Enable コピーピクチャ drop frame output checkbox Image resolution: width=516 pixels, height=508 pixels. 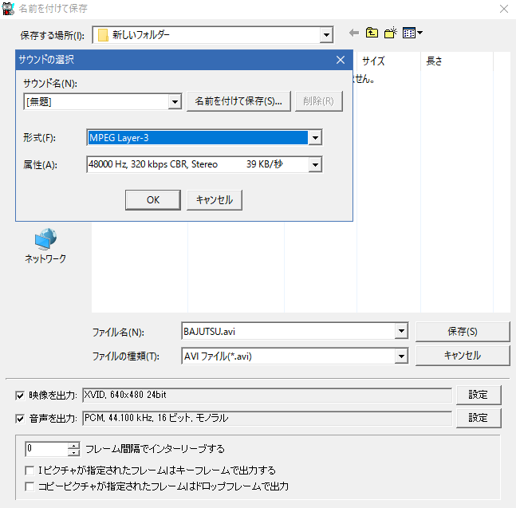pos(30,486)
